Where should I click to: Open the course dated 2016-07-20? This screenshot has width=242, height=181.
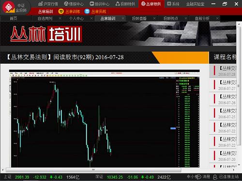coord(223,156)
